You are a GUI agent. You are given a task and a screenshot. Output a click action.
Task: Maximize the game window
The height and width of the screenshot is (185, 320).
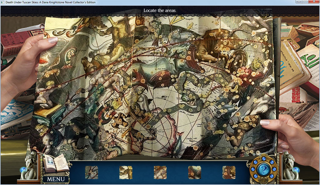306,2
